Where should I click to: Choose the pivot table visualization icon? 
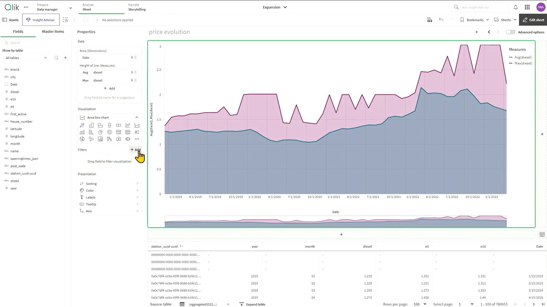pos(128,132)
